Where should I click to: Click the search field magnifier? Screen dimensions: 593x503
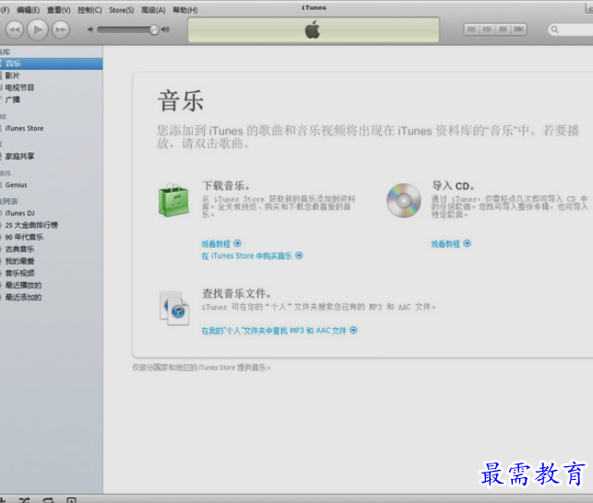(554, 29)
